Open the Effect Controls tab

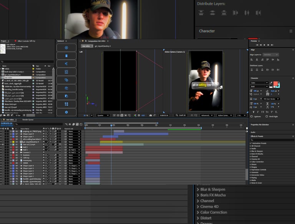click(x=26, y=41)
